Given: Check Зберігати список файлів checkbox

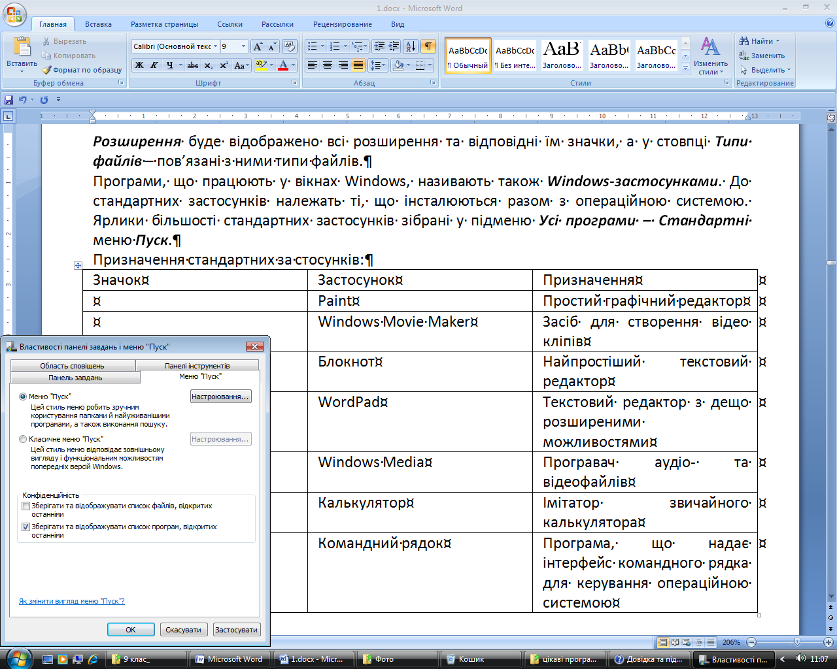Looking at the screenshot, I should click(26, 506).
